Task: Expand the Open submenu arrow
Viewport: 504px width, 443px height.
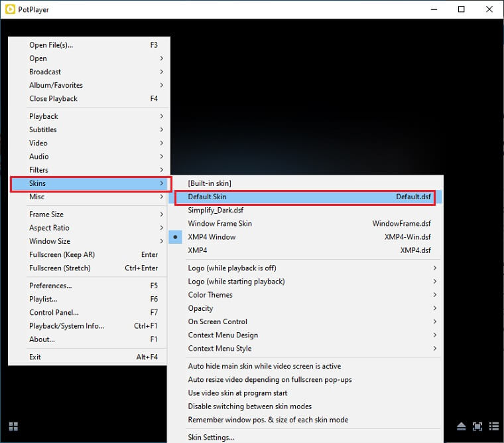Action: [x=161, y=58]
